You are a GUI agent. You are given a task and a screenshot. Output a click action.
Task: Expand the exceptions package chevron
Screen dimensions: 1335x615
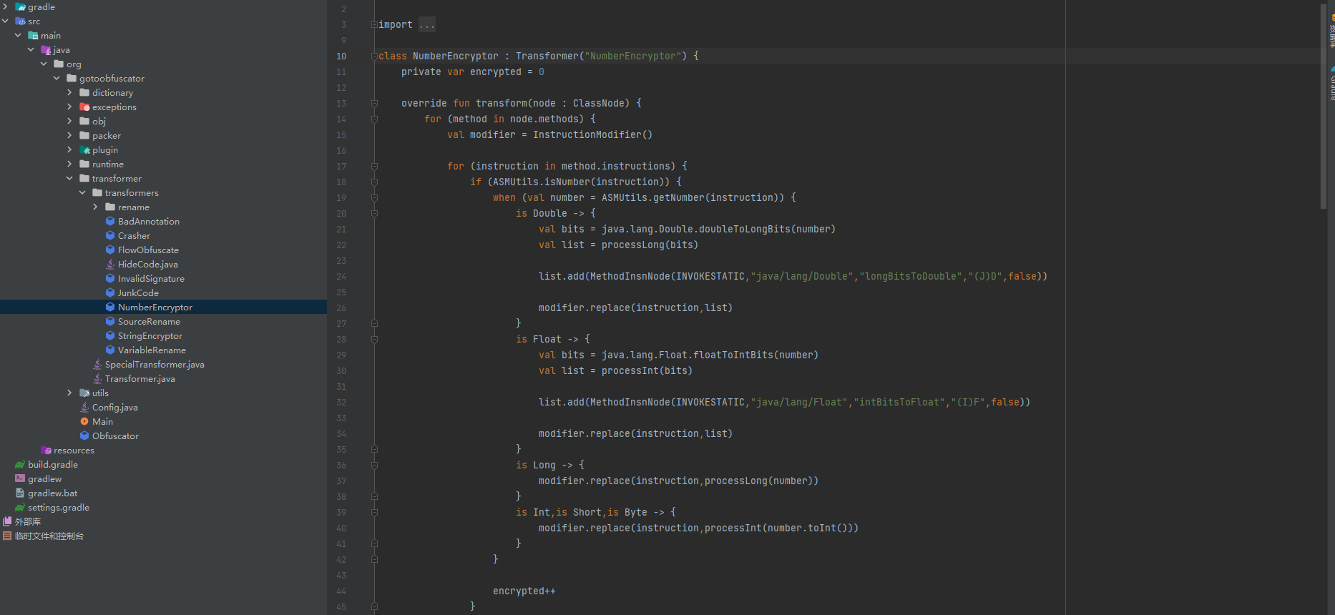(69, 107)
